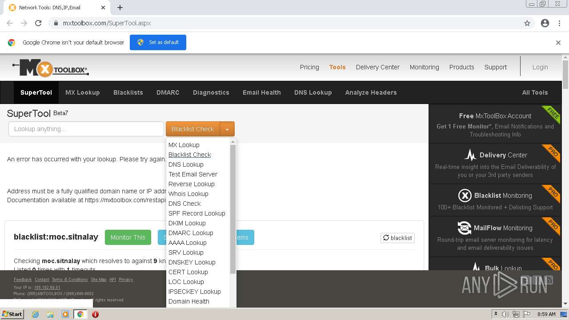Open DNS Lookup nav tab
569x320 pixels.
click(313, 92)
